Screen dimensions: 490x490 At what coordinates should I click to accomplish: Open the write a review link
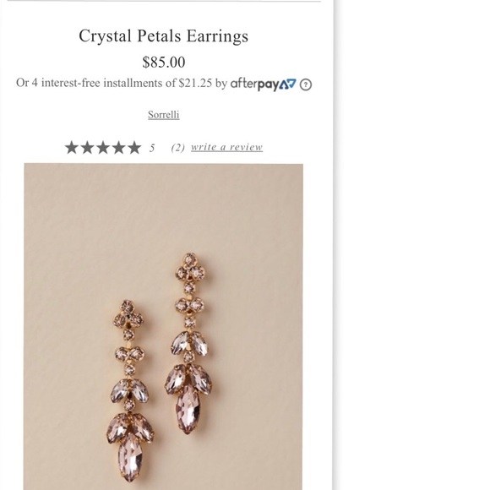click(227, 147)
